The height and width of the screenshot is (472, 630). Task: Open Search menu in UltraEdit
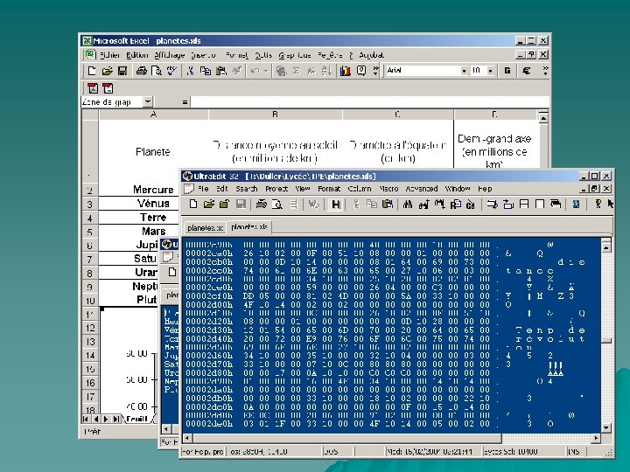(x=246, y=189)
